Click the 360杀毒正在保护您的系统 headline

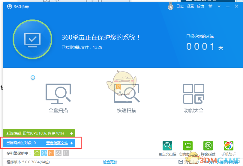pyautogui.click(x=101, y=37)
